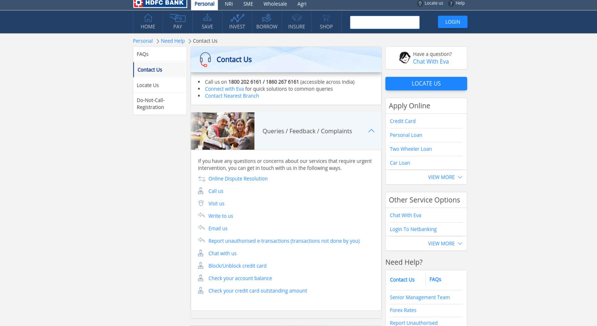Go to Need Help in the breadcrumb
This screenshot has height=326, width=597.
[x=173, y=41]
